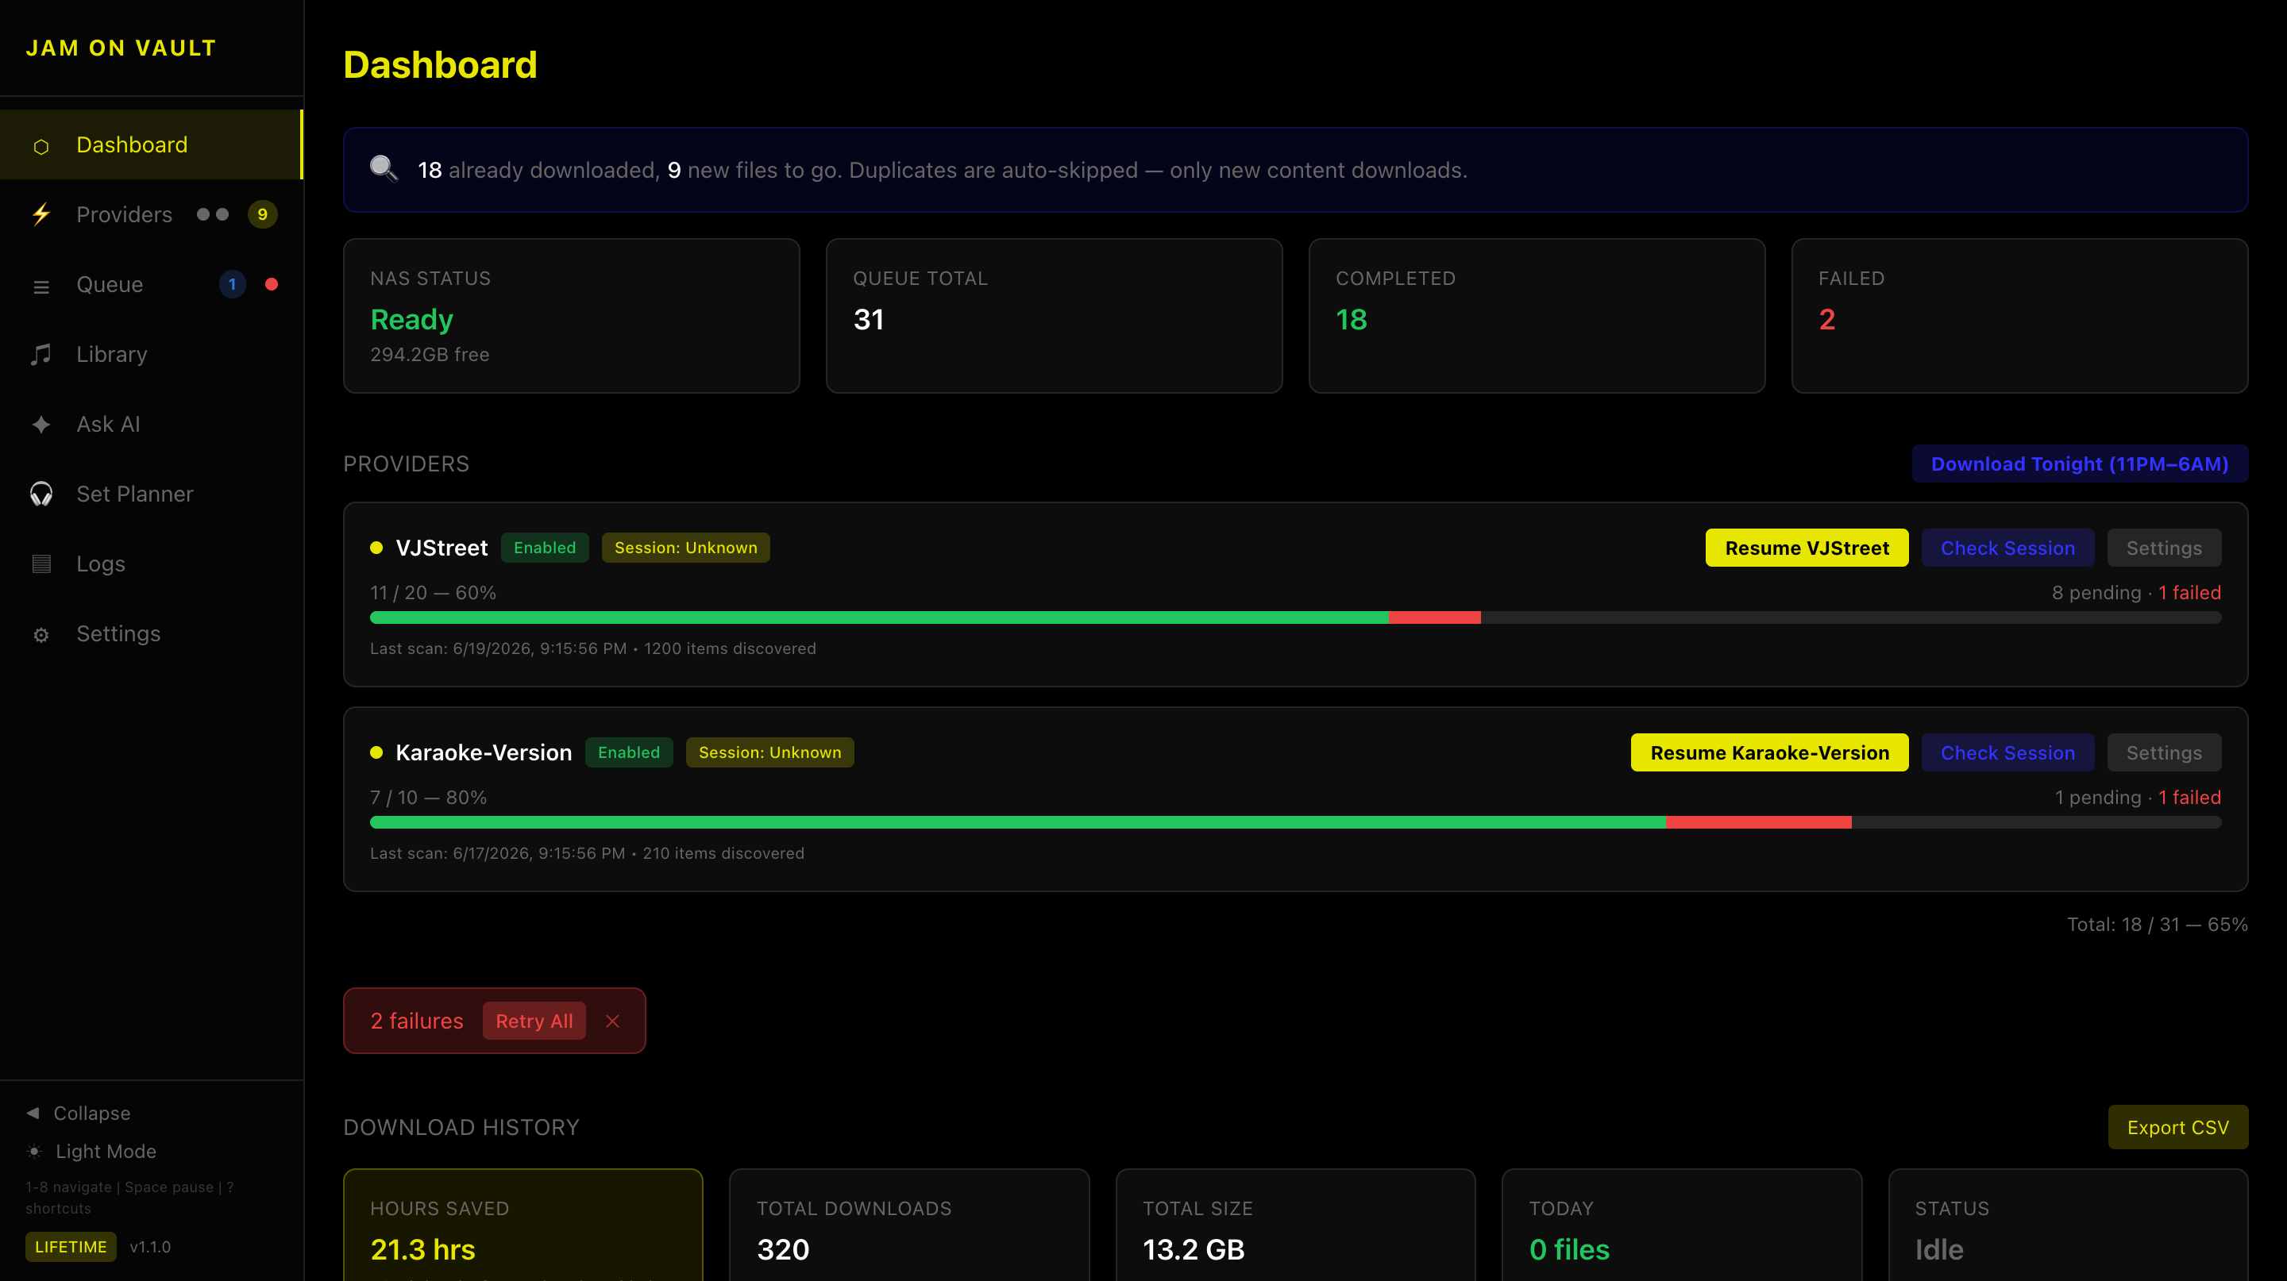Click the Light Mode sun icon
The image size is (2287, 1281).
click(x=33, y=1152)
